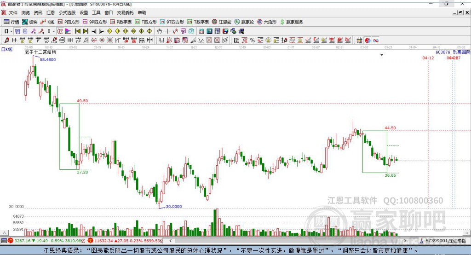Click the 30.0000 low price label

point(173,207)
